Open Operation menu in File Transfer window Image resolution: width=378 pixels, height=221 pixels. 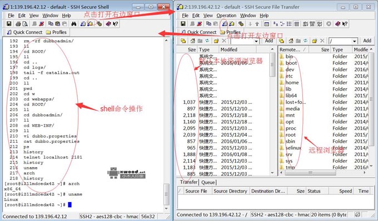point(226,16)
